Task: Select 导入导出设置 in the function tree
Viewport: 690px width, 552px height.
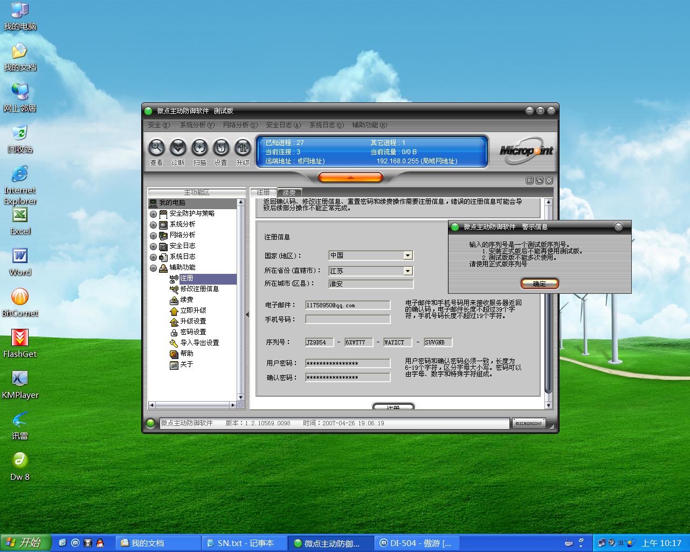Action: 199,343
